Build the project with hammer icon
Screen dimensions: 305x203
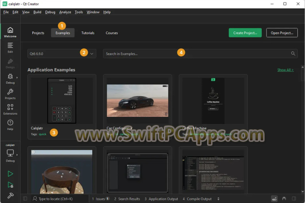tap(10, 195)
